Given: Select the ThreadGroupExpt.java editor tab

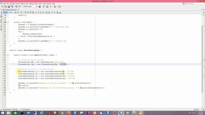Looking at the screenshot, I should (x=11, y=10).
